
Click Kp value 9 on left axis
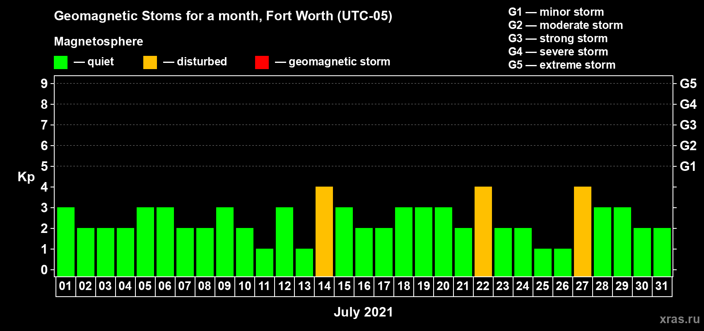coord(44,84)
